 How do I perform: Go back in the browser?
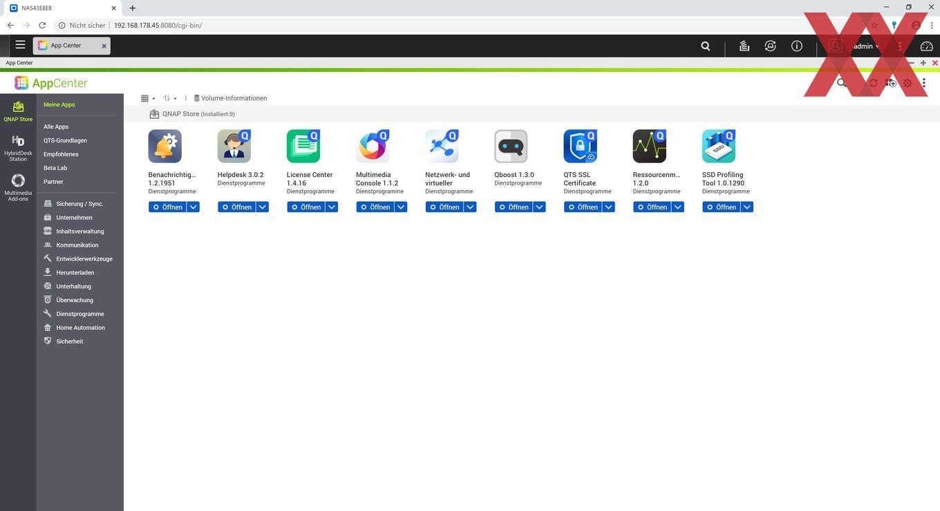pyautogui.click(x=10, y=25)
